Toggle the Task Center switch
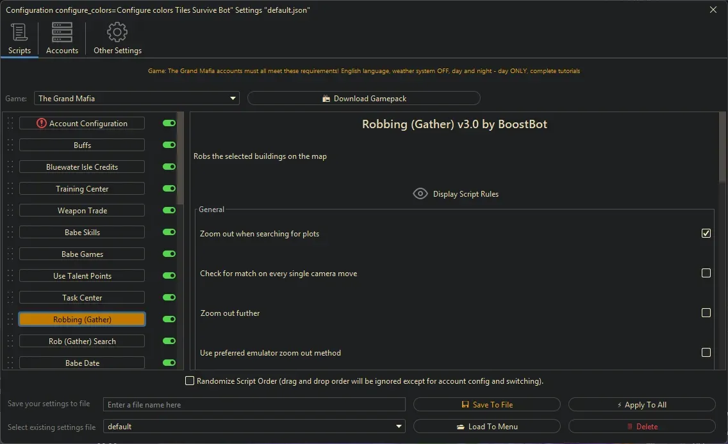This screenshot has height=444, width=728. [x=169, y=297]
